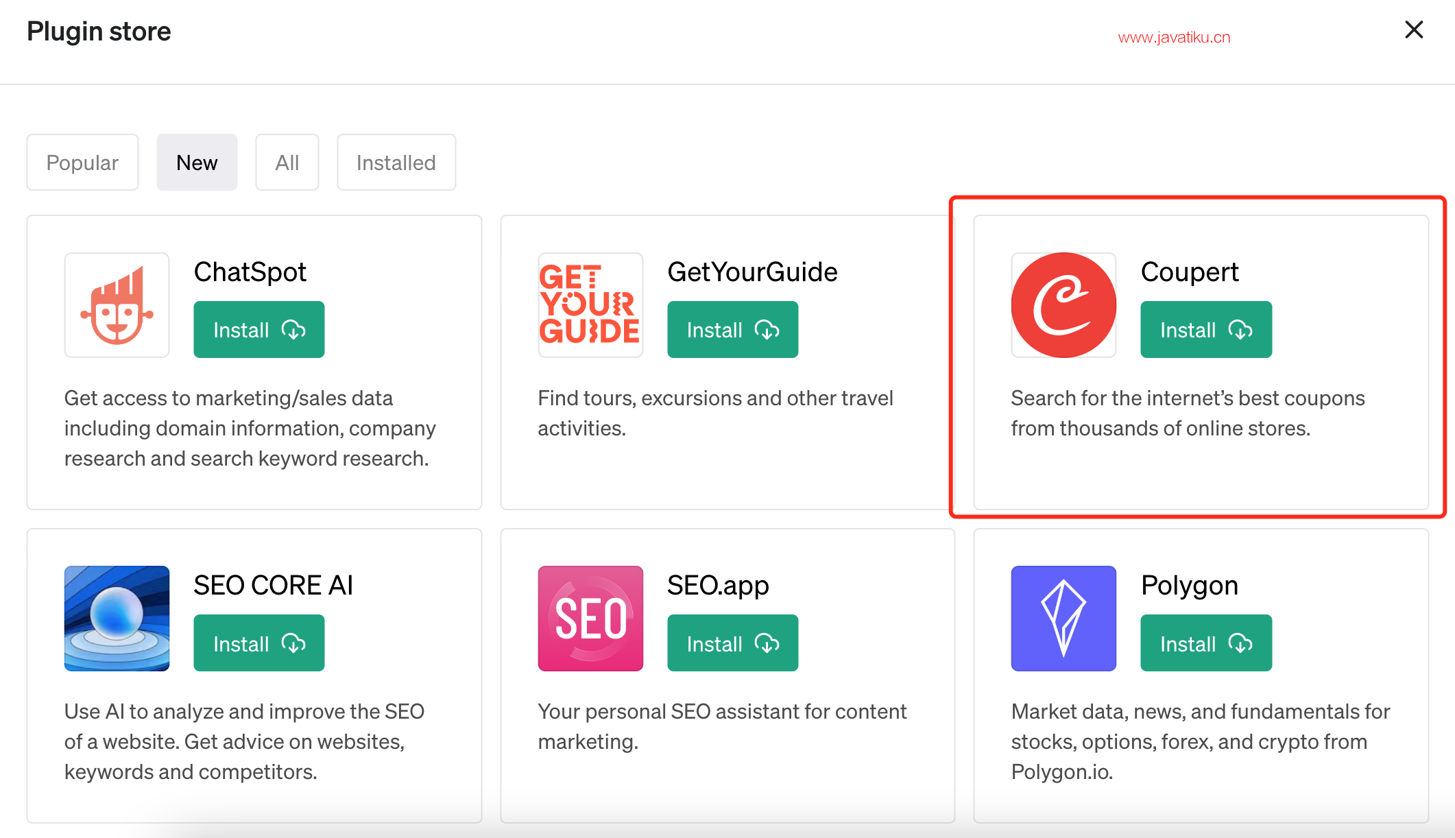Install the Polygon plugin
Image resolution: width=1455 pixels, height=838 pixels.
[x=1206, y=643]
